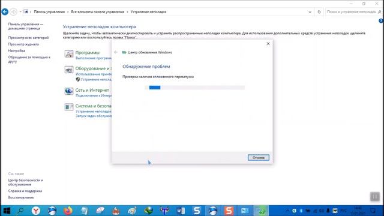Refresh the Control Panel address bar
The height and width of the screenshot is (216, 384).
click(x=319, y=12)
